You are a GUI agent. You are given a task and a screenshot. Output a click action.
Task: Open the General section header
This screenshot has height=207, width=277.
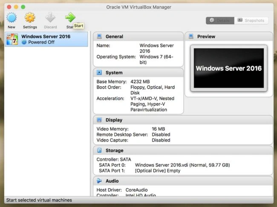tap(138, 37)
